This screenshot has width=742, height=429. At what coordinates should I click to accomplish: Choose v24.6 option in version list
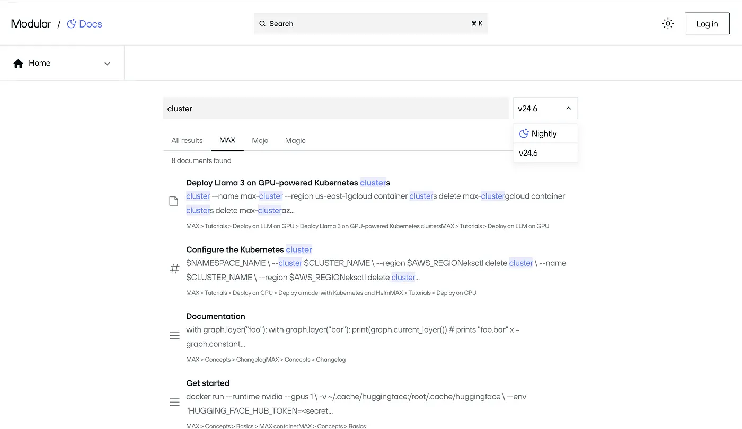point(545,153)
